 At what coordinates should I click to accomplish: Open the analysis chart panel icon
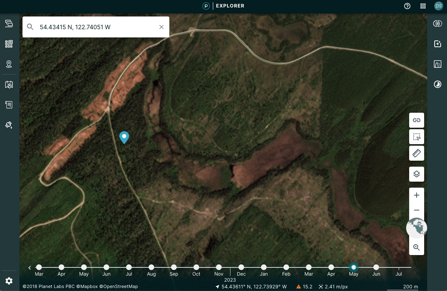[x=438, y=64]
